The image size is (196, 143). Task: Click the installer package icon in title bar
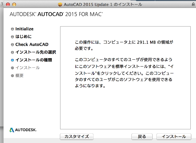click(60, 5)
